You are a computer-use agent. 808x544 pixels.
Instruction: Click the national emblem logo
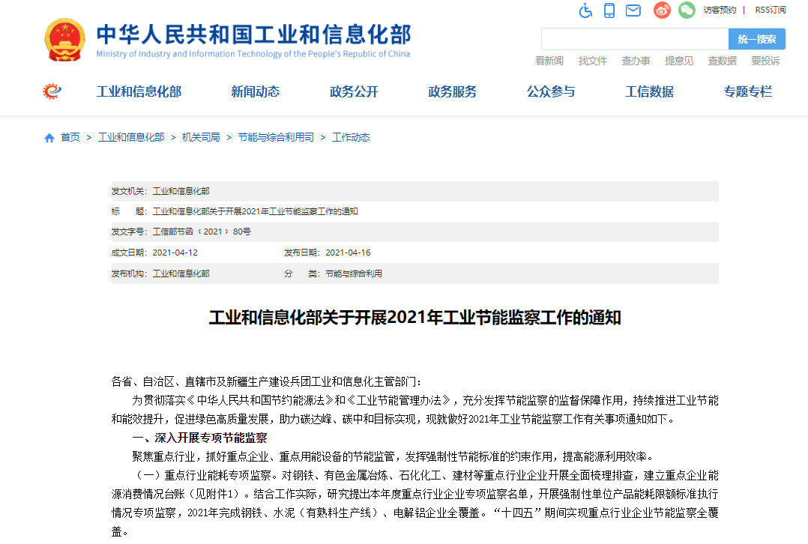tap(65, 40)
